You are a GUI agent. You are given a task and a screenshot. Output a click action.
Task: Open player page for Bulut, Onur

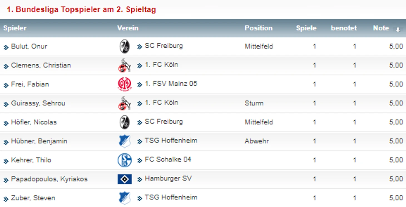pos(29,46)
